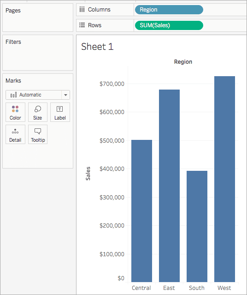Select the West sales bar

click(224, 179)
